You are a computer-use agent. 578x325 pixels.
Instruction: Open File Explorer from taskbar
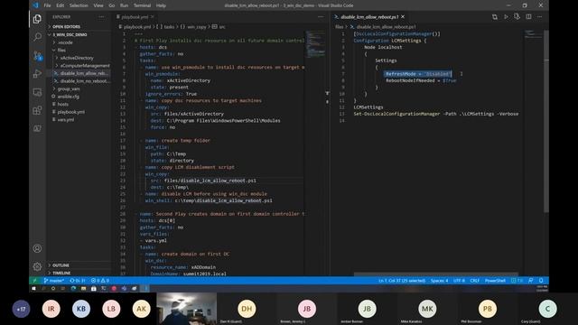point(84,289)
